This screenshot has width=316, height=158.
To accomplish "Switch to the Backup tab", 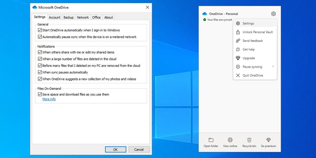I will tap(68, 17).
